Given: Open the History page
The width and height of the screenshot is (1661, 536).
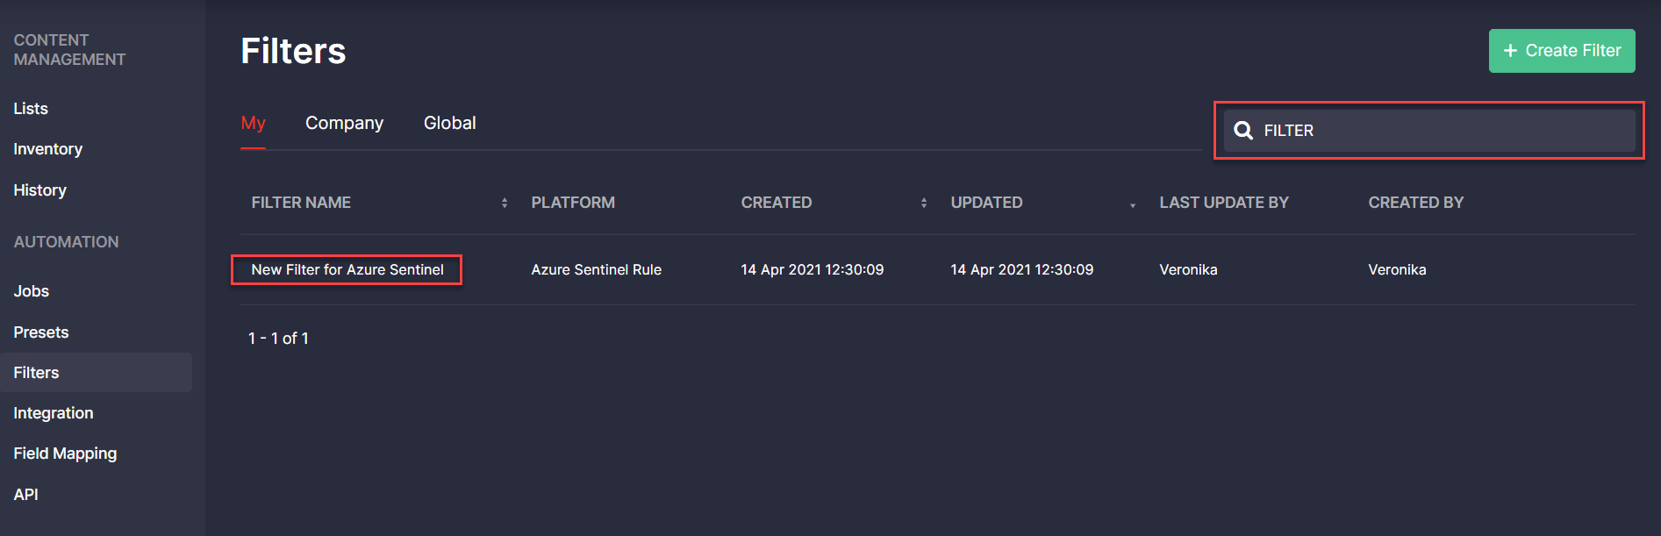Looking at the screenshot, I should click(x=39, y=190).
